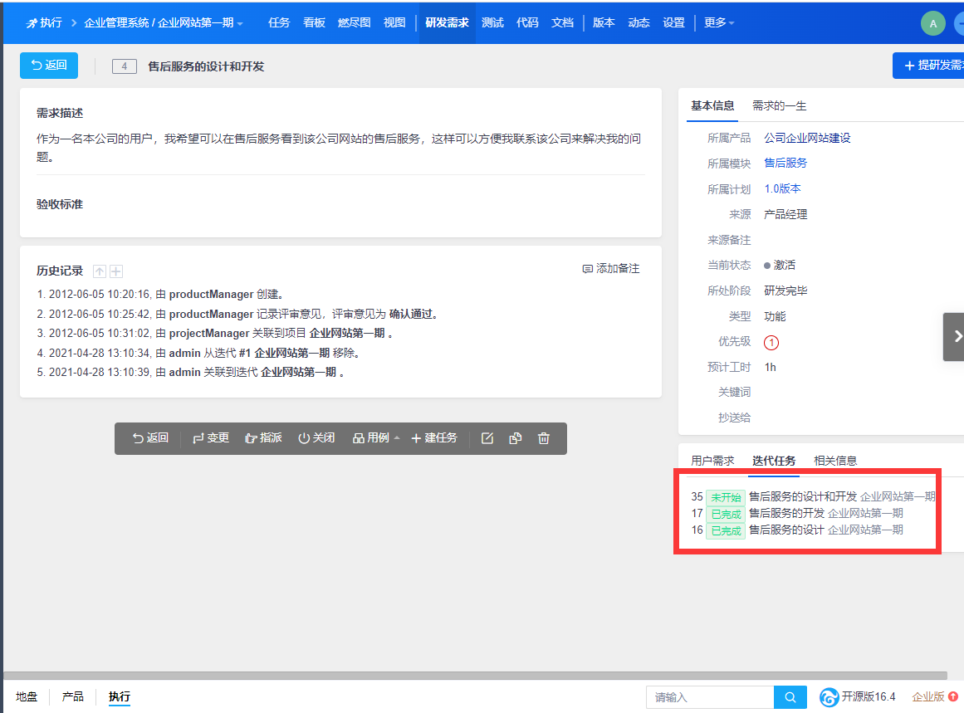This screenshot has height=713, width=964.
Task: Click the 产品经理 source value
Action: tap(785, 214)
